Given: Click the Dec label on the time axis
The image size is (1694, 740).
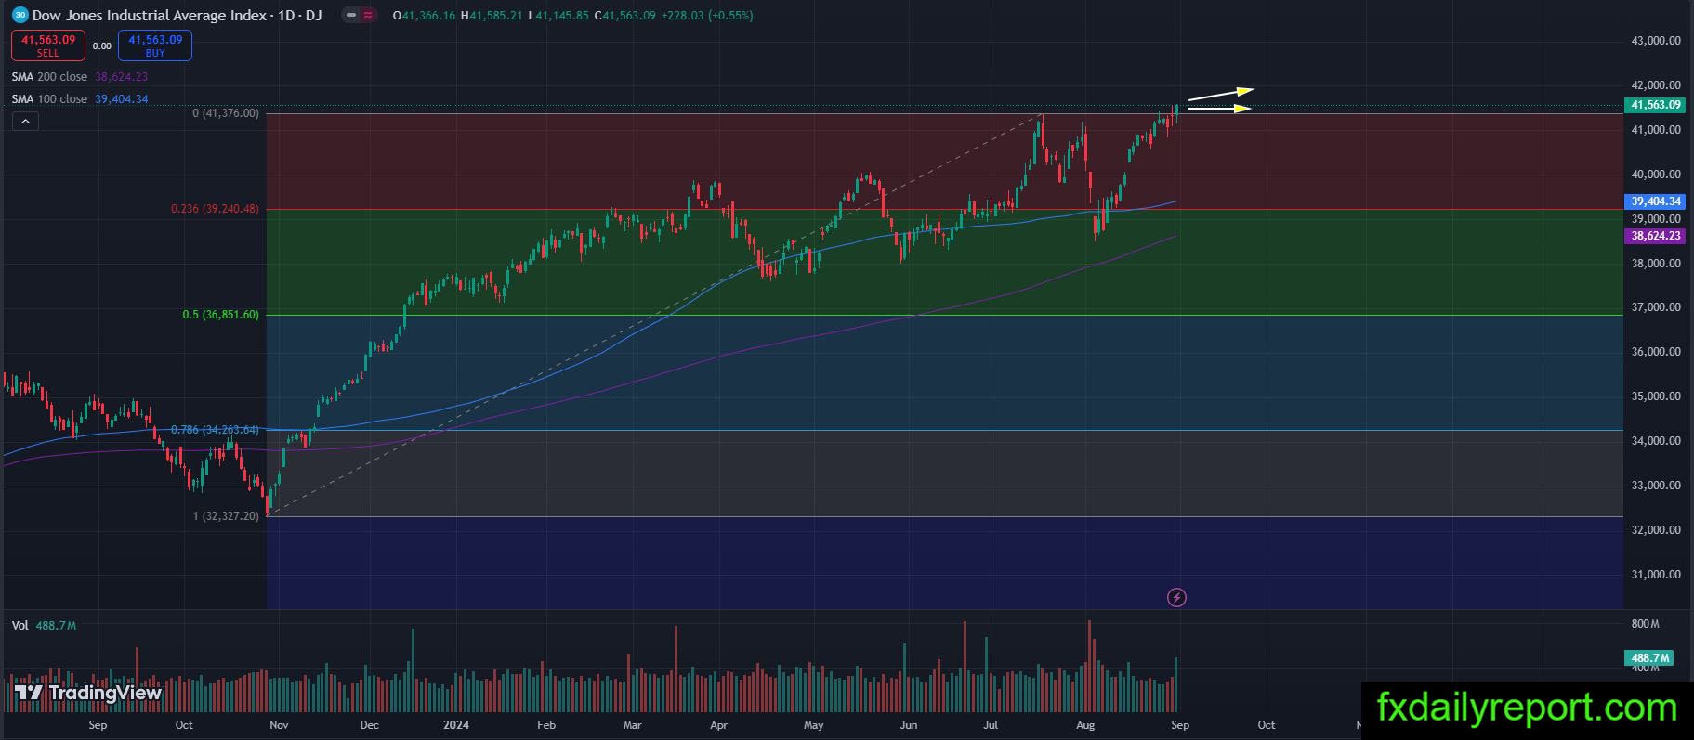Looking at the screenshot, I should [x=370, y=725].
